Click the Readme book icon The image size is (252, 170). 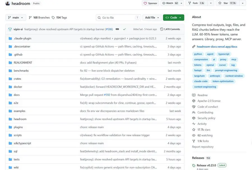(x=194, y=95)
